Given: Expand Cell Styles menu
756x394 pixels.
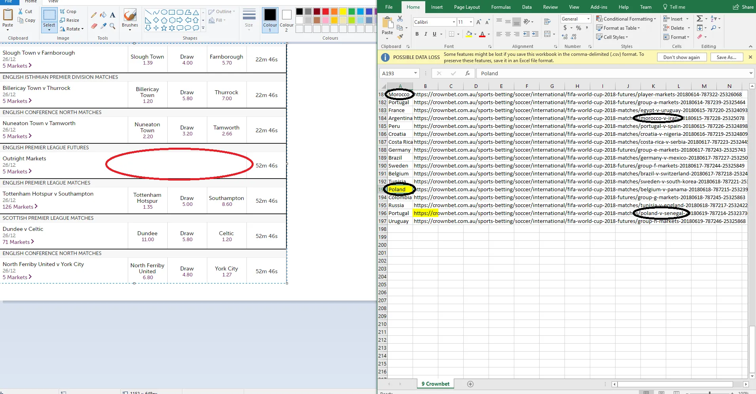Looking at the screenshot, I should (612, 37).
